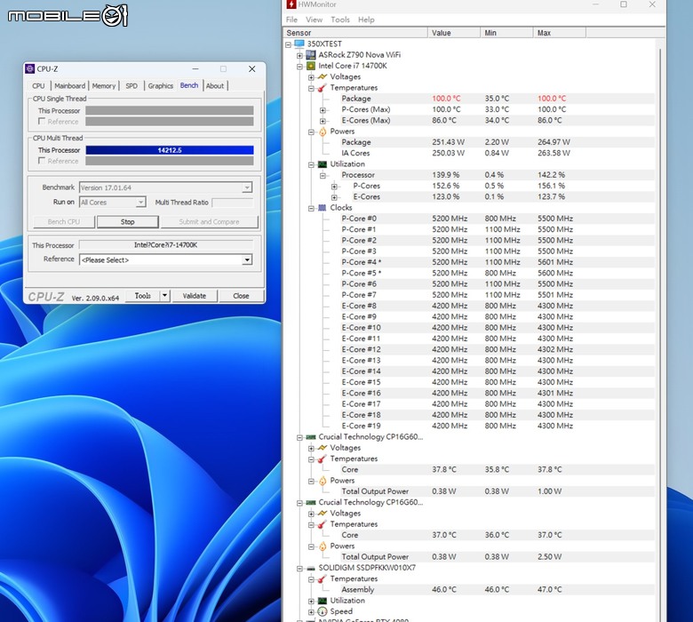693x622 pixels.
Task: Open the Reference Please Select dropdown
Action: point(248,260)
